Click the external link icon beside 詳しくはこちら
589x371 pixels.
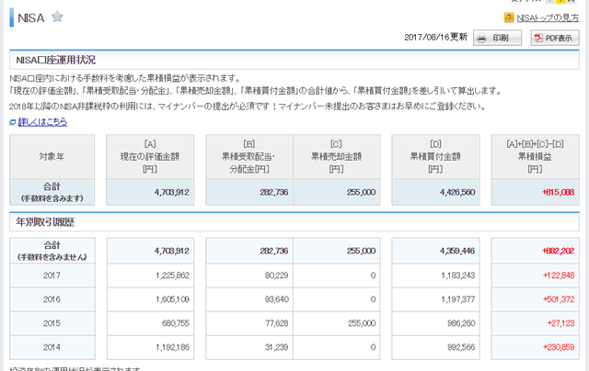13,122
